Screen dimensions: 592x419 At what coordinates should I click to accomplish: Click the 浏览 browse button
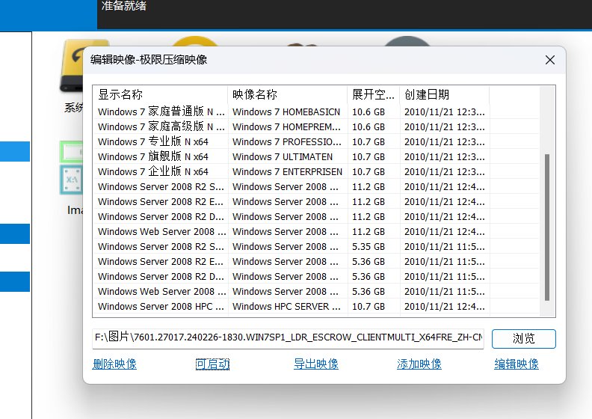523,339
